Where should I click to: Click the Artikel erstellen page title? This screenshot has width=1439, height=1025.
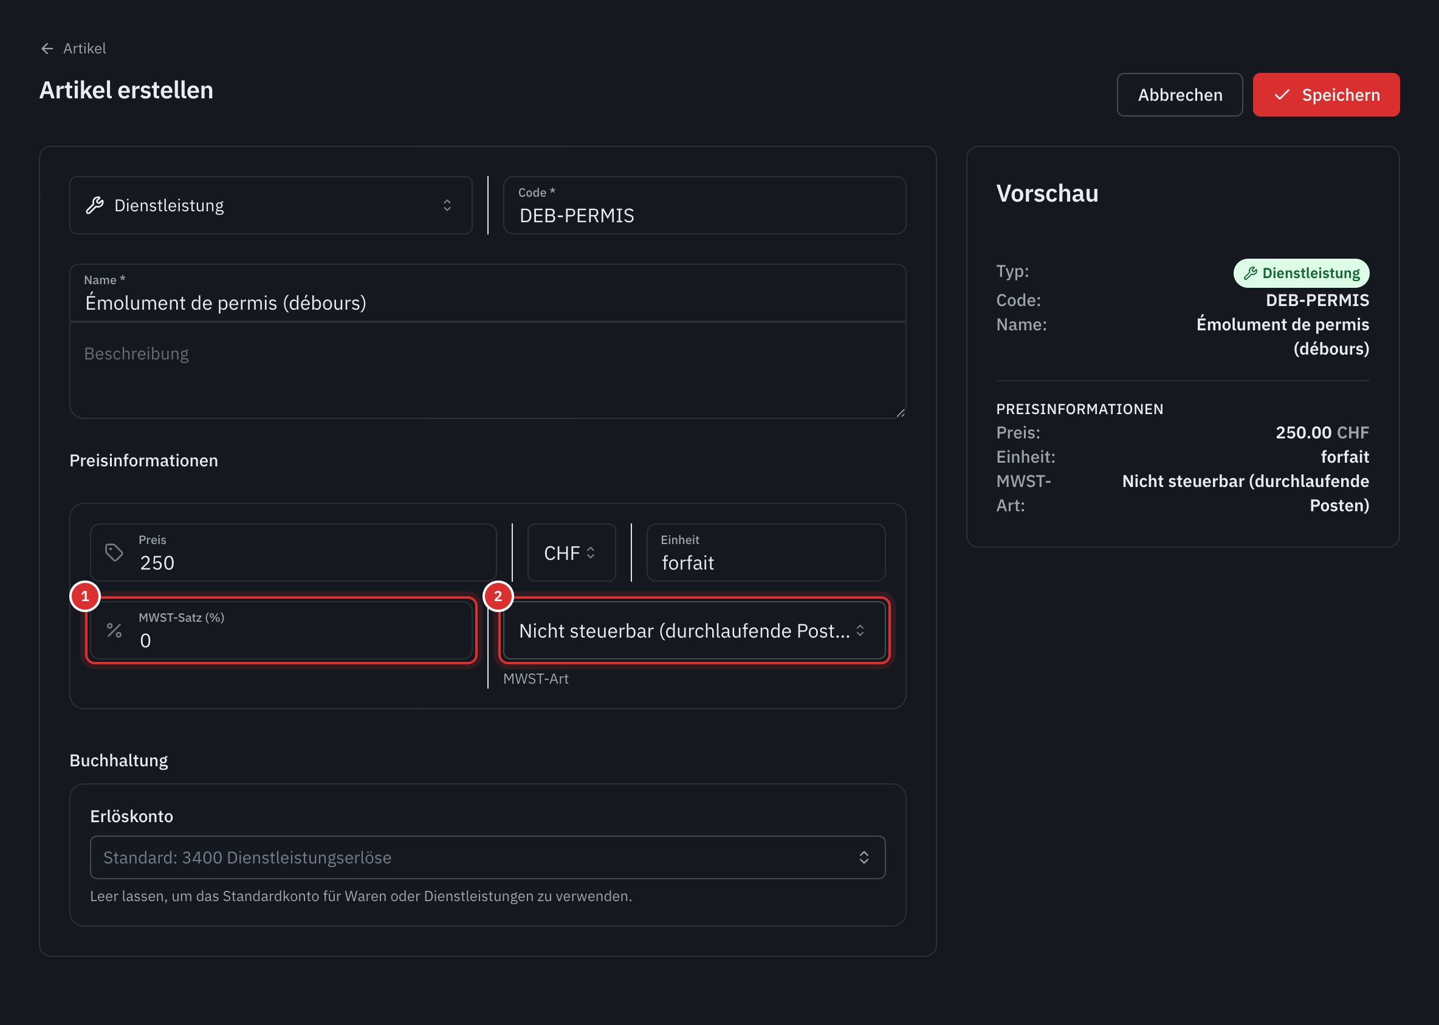point(126,90)
